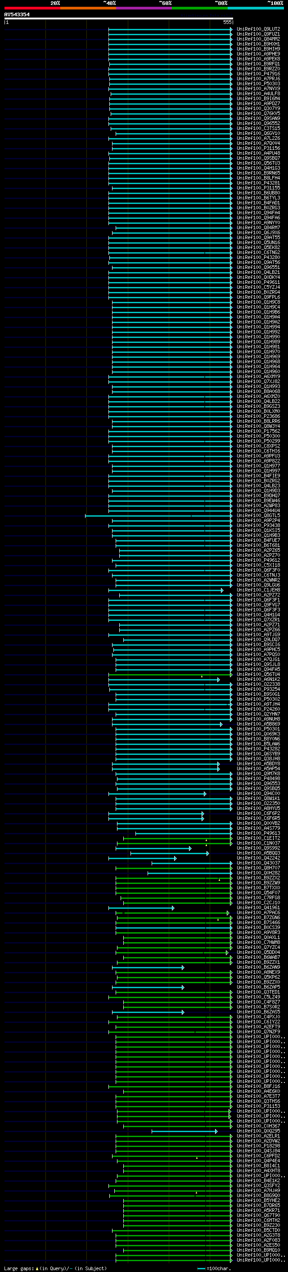
Task: Click label UniRef100_B4FAD1
Action: (258, 203)
